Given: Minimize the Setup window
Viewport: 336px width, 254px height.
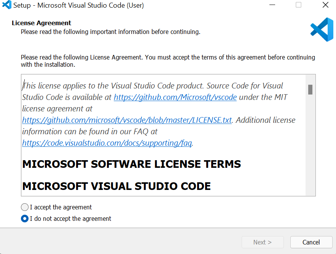Looking at the screenshot, I should tap(272, 5).
